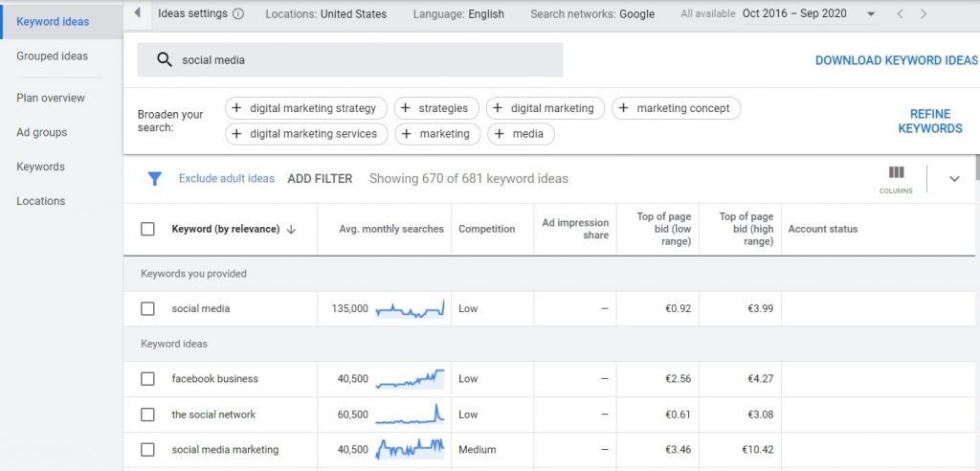The width and height of the screenshot is (980, 471).
Task: View the trend sparkline for the social network
Action: [410, 415]
